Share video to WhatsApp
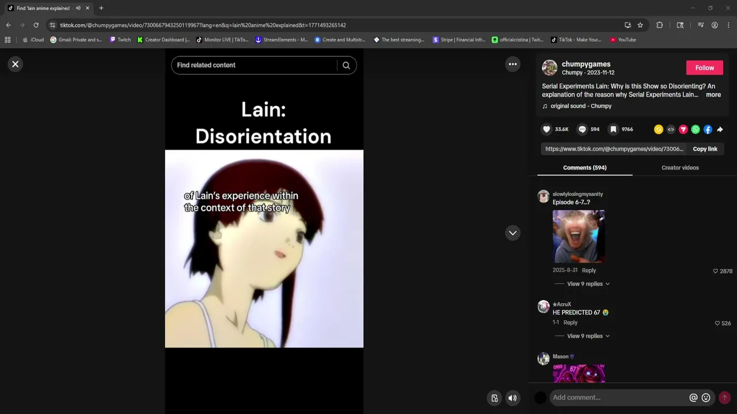 click(696, 129)
